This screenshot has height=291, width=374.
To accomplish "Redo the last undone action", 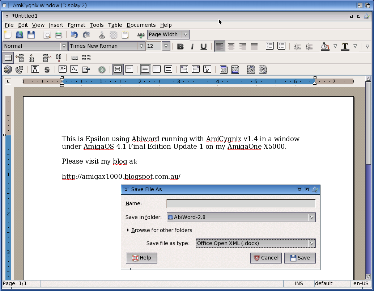I will pos(86,35).
